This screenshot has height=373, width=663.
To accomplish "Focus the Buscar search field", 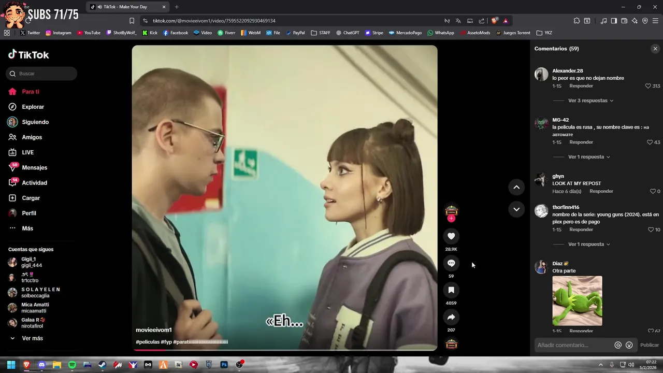I will pyautogui.click(x=41, y=74).
